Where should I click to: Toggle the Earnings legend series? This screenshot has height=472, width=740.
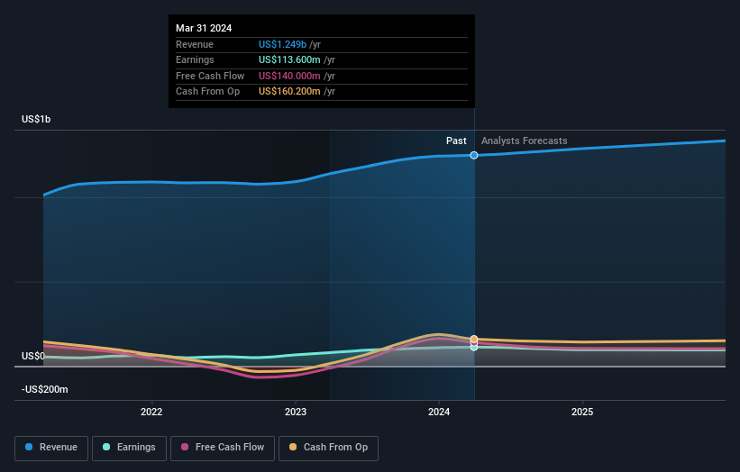[129, 448]
